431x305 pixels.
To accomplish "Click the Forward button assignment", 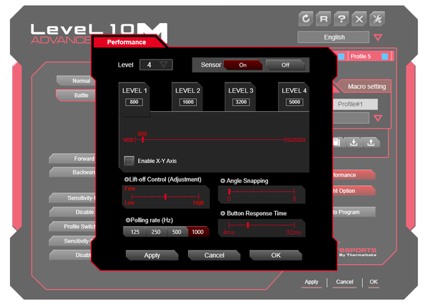I will pyautogui.click(x=73, y=159).
